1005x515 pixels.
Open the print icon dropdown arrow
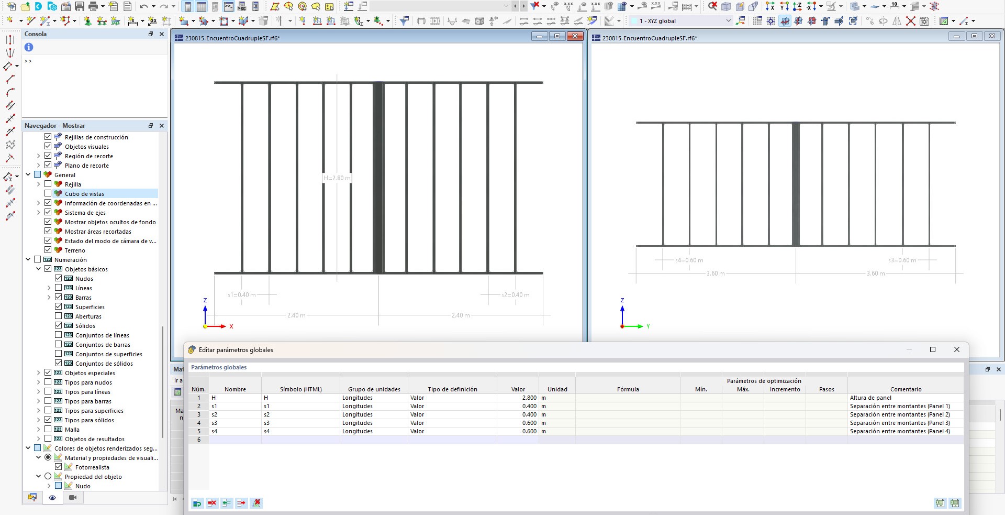(x=103, y=6)
